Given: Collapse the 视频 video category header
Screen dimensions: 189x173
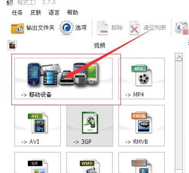Looking at the screenshot, I should [100, 46].
